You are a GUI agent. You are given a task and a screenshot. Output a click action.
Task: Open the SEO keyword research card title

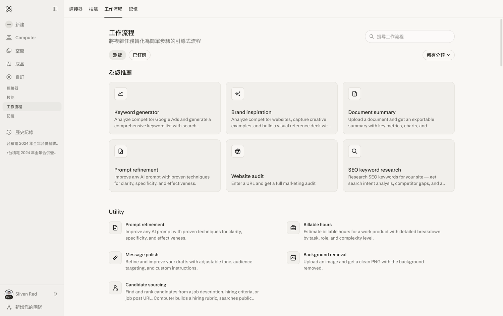pos(375,170)
